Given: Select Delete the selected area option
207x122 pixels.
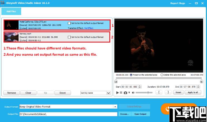Looking at the screenshot, I should (162, 75).
